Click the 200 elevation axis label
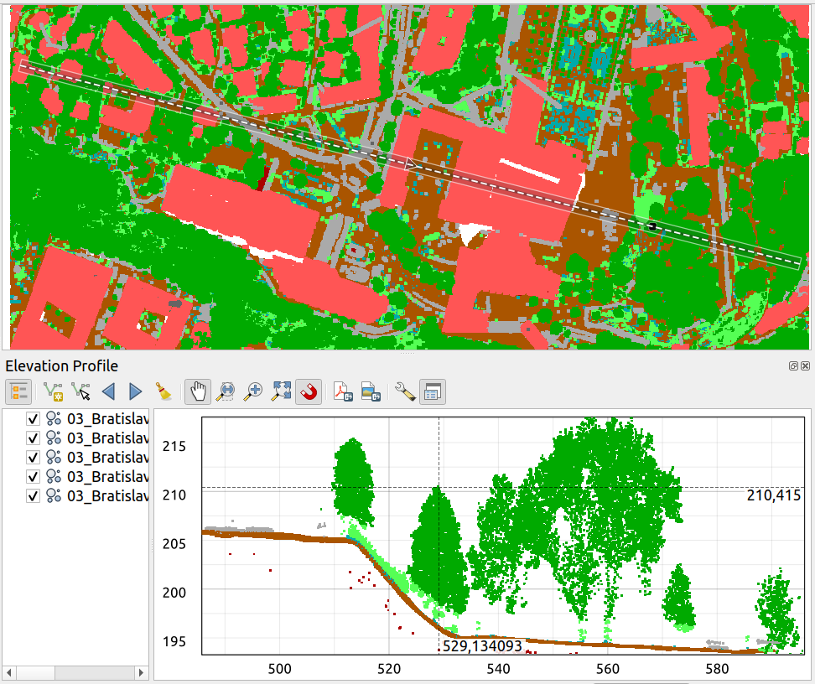 (174, 593)
